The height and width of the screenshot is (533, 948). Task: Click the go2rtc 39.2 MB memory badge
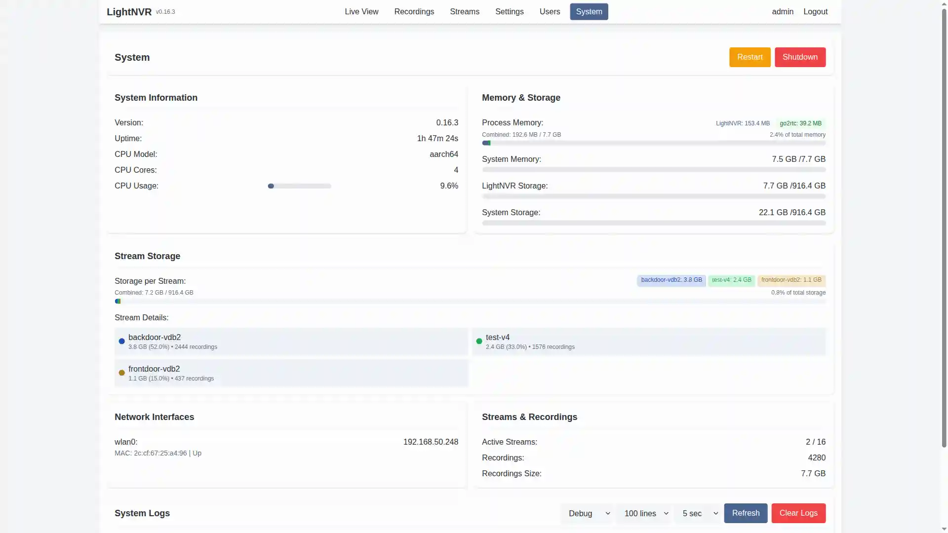[x=800, y=123]
